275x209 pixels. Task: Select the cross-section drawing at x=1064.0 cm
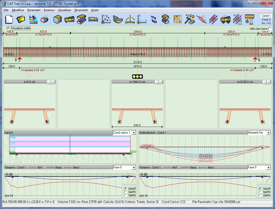point(137,116)
